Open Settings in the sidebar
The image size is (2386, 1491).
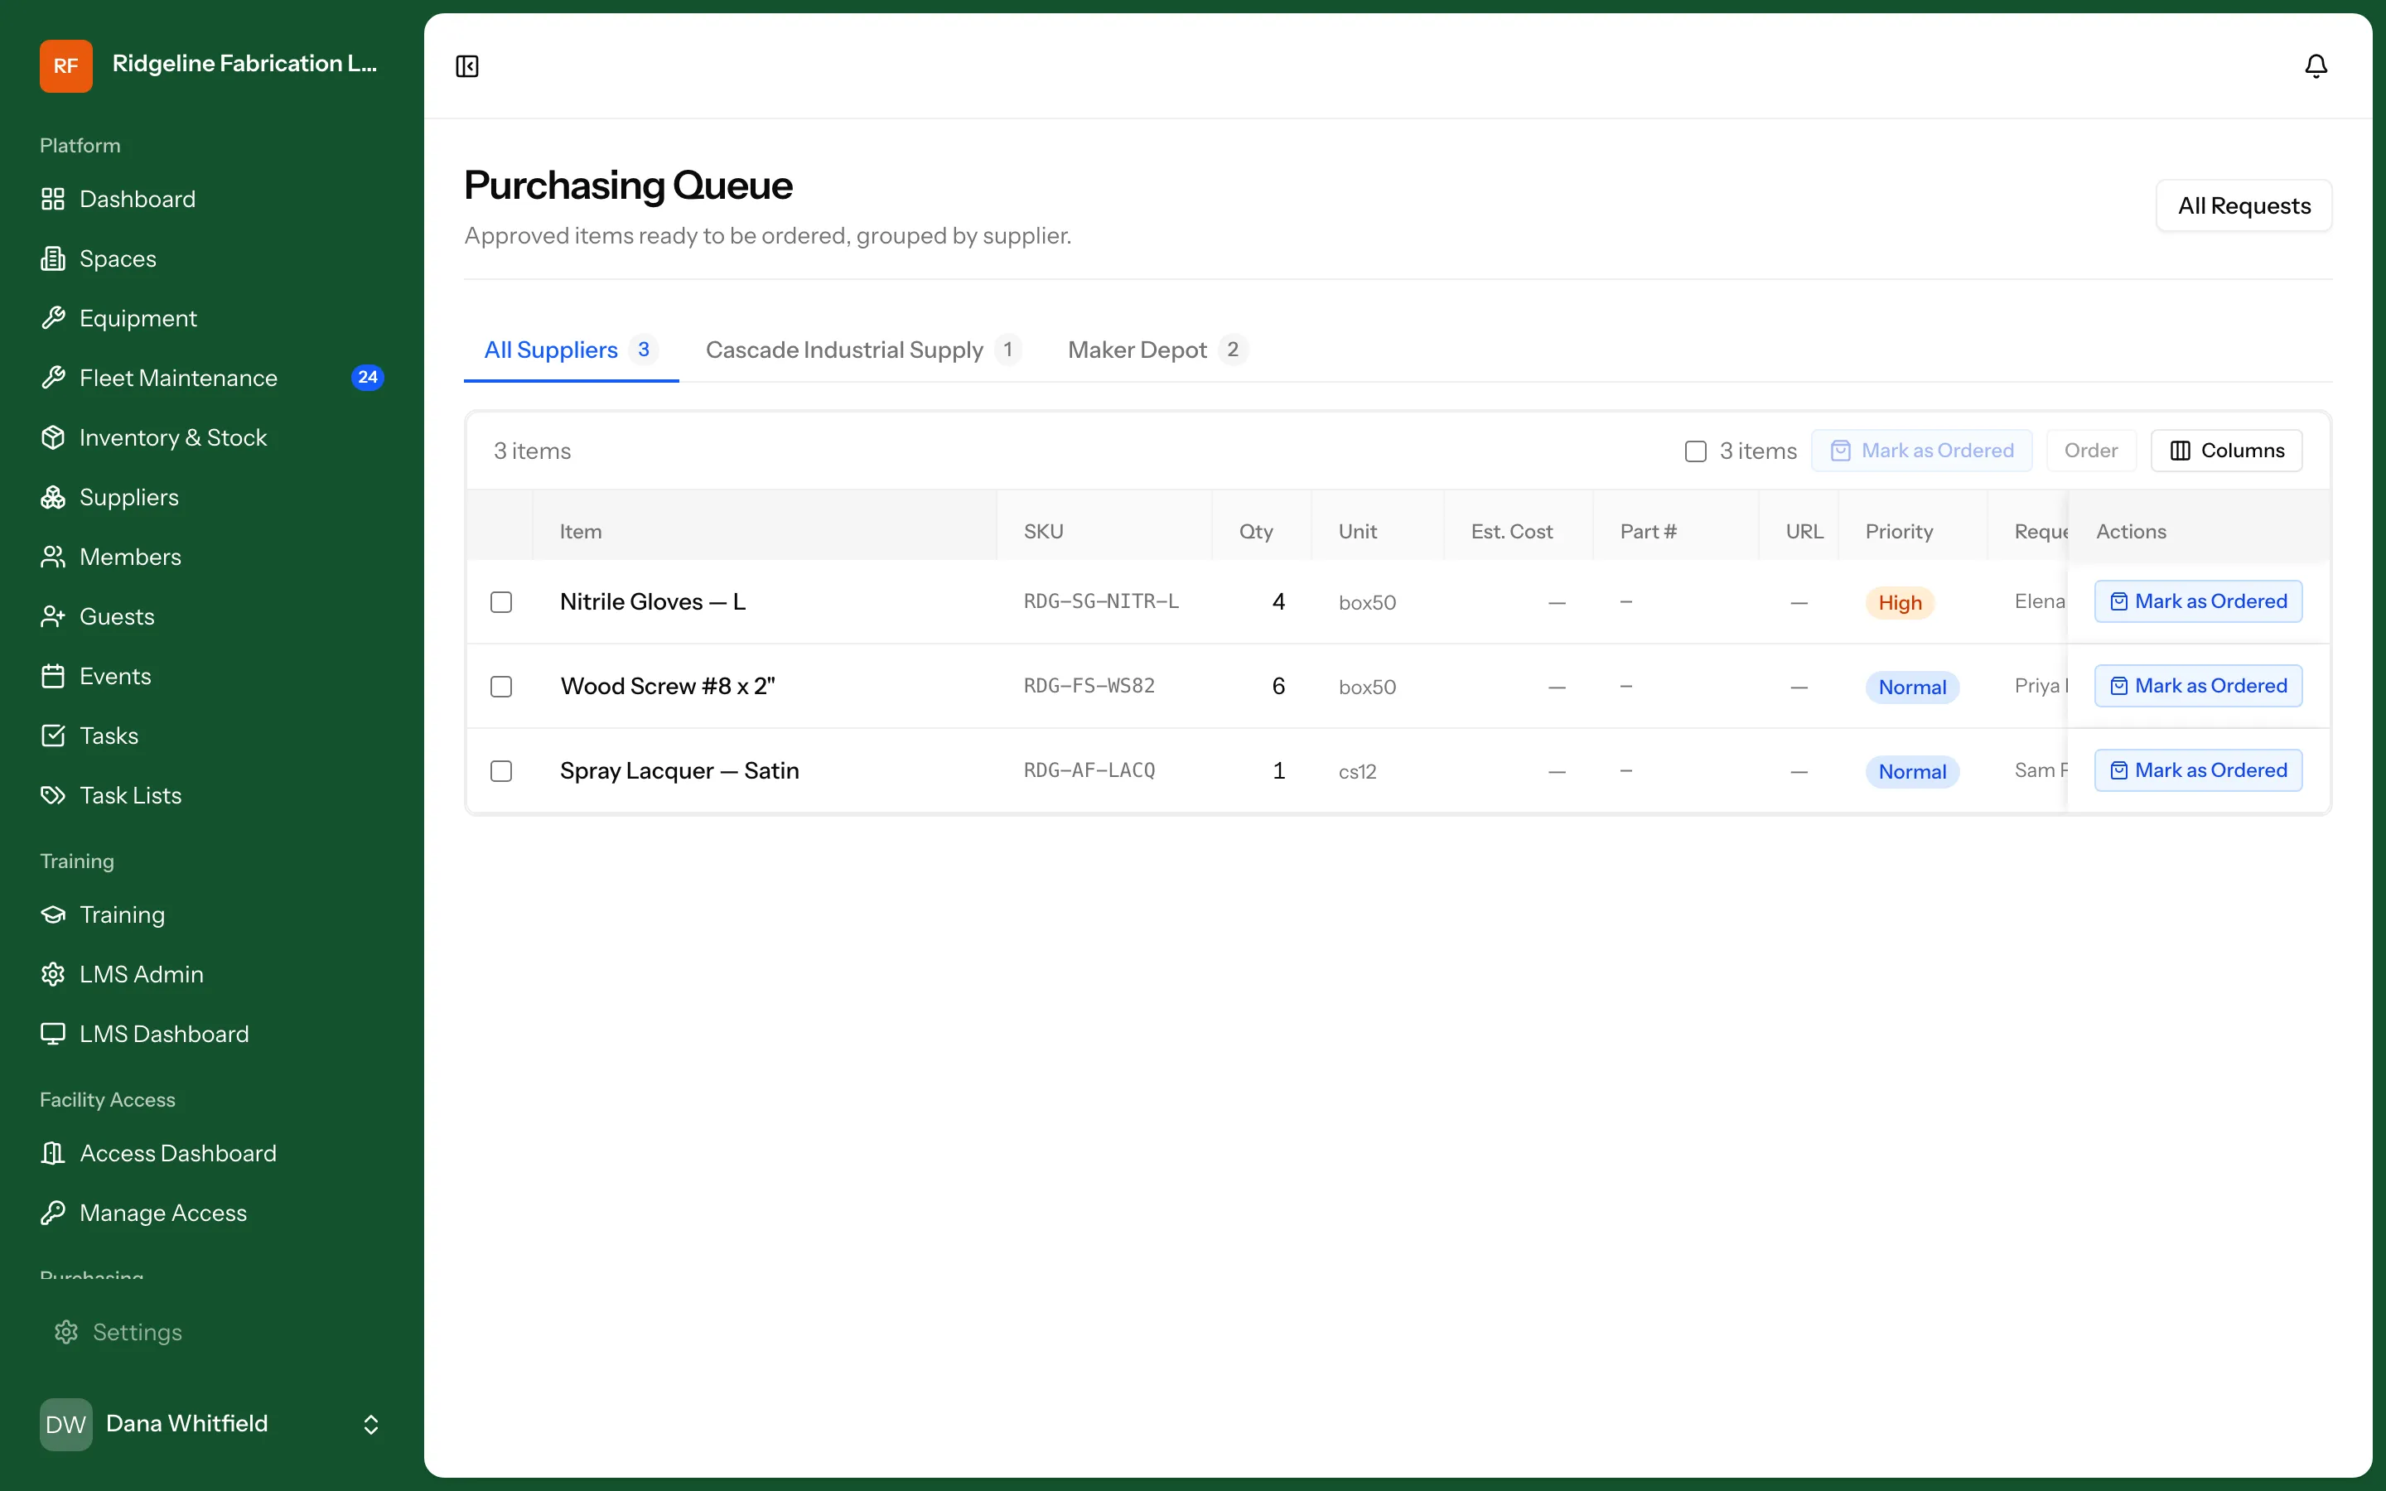[x=212, y=1332]
